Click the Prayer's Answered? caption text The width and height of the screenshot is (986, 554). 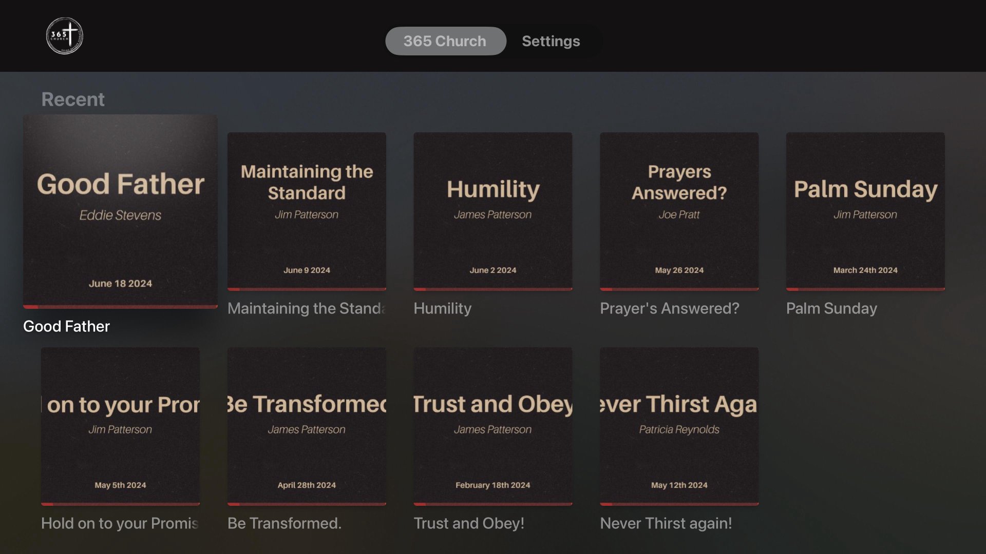(x=670, y=308)
